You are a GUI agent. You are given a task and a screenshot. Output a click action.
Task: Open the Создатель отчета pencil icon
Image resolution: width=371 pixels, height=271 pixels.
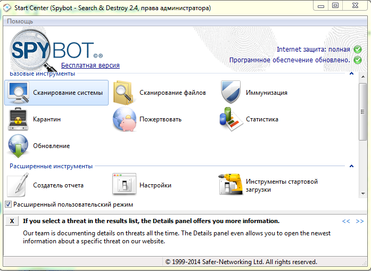tap(19, 185)
